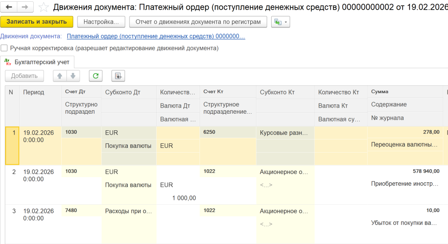Open Отчет о движениях документа по регистрам
Screen dimensions: 448x244
pyautogui.click(x=198, y=22)
